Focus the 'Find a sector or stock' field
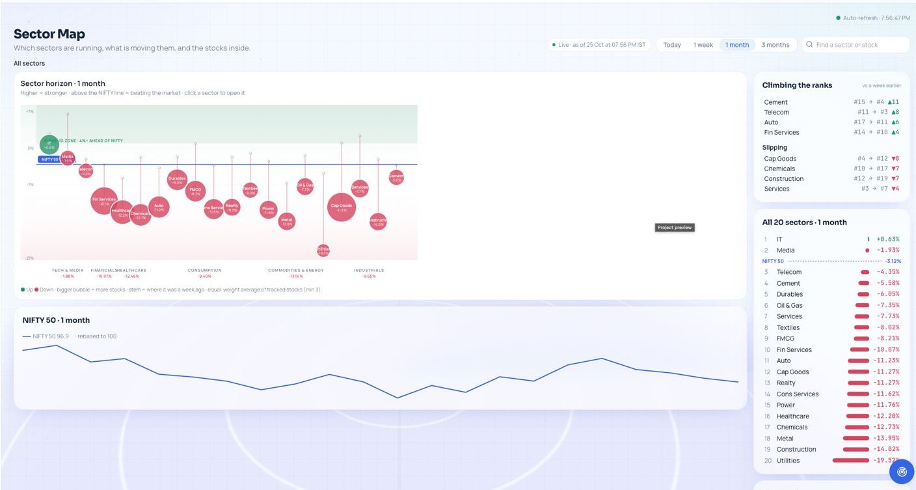This screenshot has height=490, width=916. click(x=855, y=45)
